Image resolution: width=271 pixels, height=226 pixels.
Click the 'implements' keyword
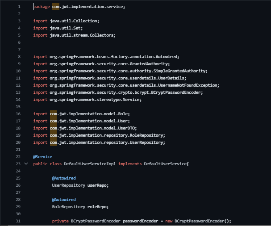(130, 164)
